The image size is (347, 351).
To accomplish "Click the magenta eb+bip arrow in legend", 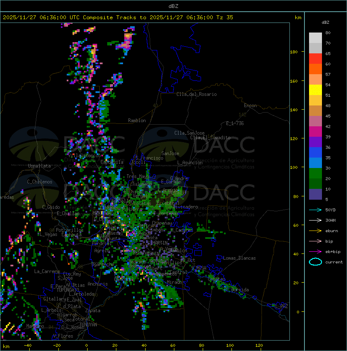I will coord(315,252).
